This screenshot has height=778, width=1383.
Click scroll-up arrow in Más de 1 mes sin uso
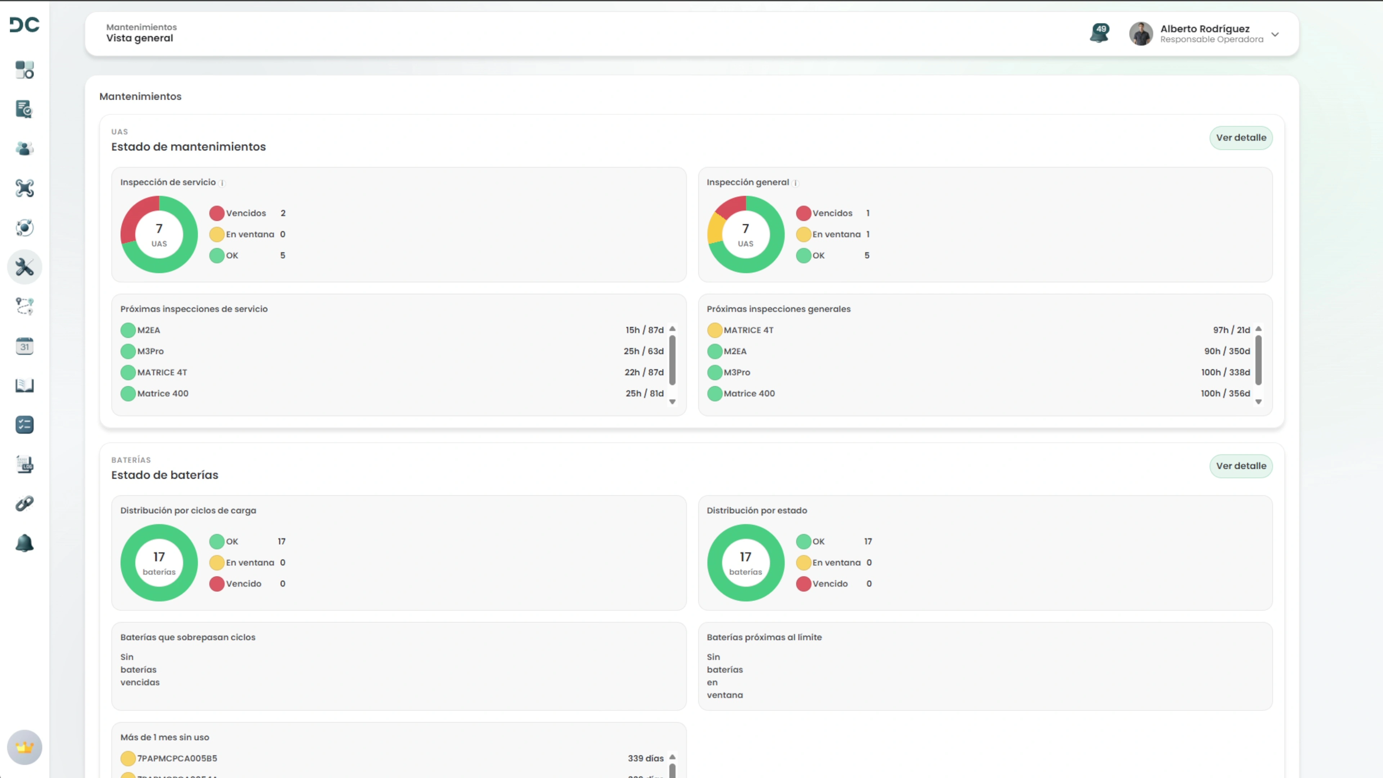pos(672,757)
